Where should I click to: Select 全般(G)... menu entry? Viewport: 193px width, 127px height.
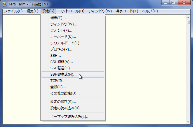pos(73,87)
